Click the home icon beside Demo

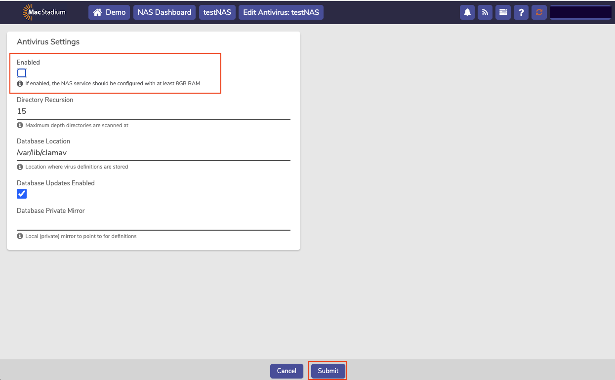[99, 12]
